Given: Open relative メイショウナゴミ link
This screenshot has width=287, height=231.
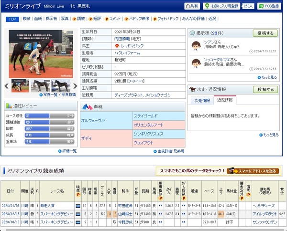Looking at the screenshot, I should [x=158, y=95].
